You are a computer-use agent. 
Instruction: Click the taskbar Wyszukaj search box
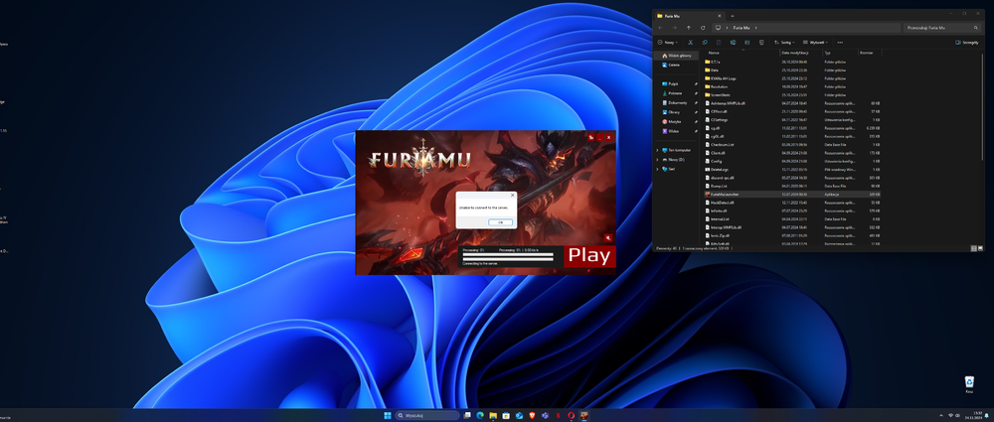tap(427, 416)
